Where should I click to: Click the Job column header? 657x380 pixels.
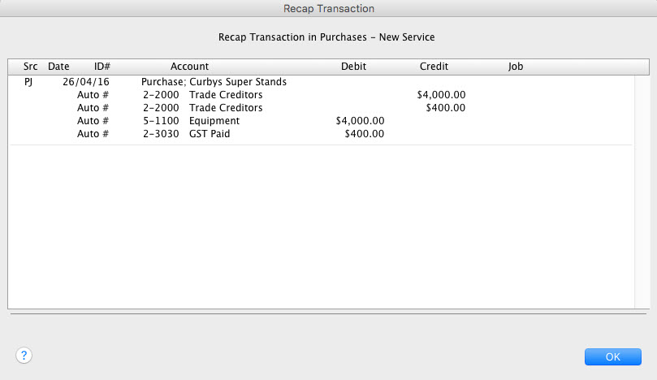click(x=516, y=67)
